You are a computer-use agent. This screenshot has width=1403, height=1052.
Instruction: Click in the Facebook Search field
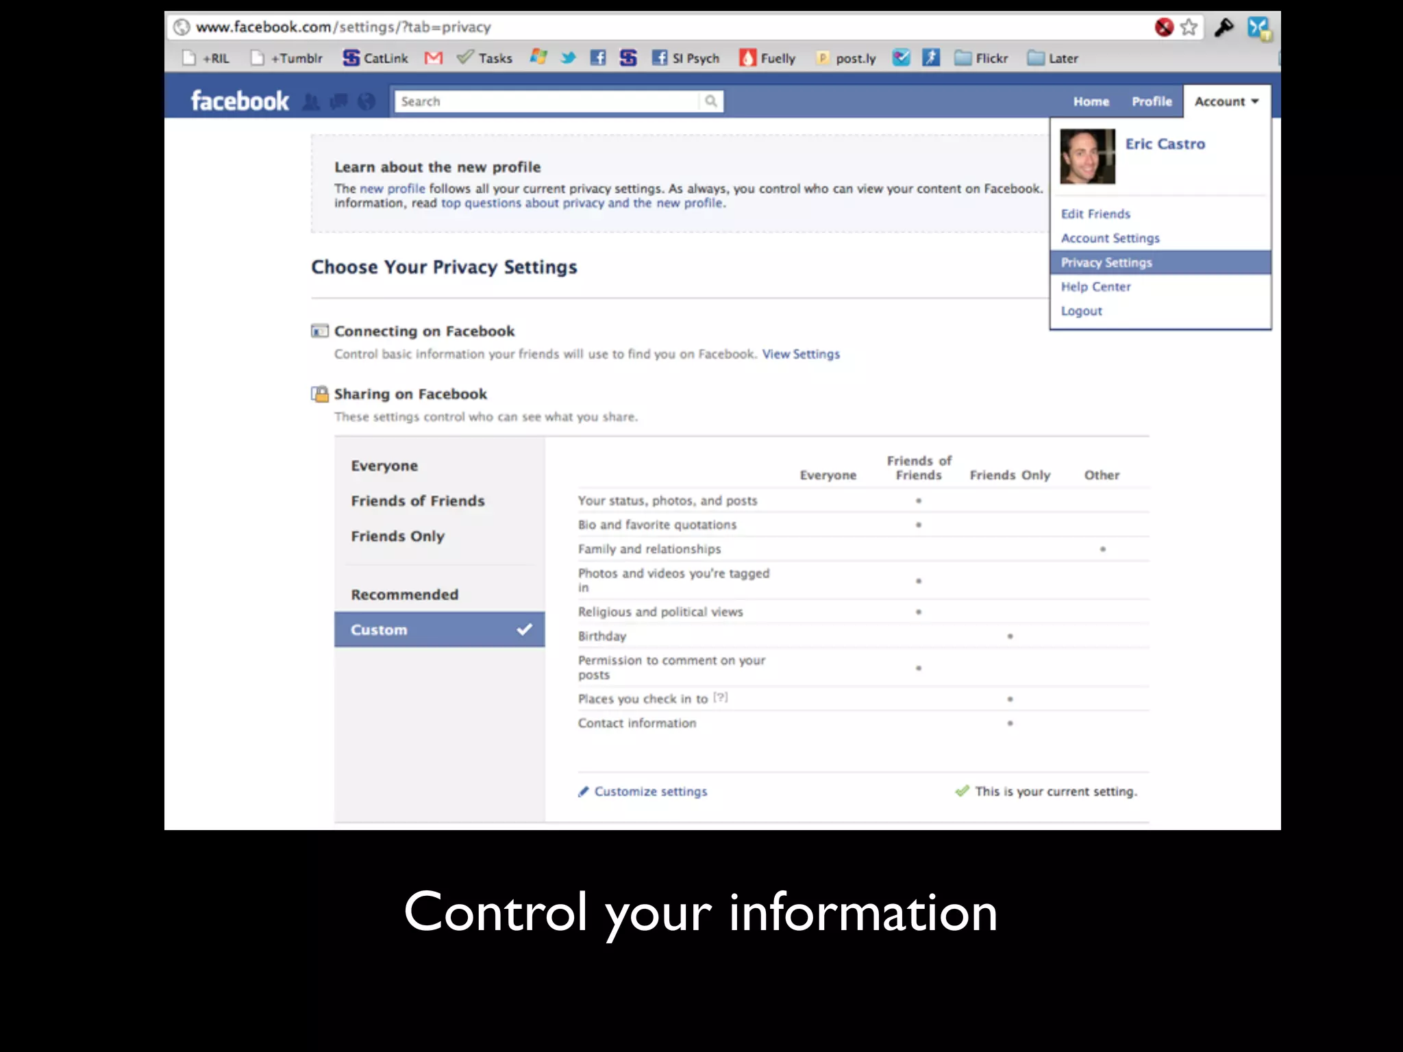[547, 101]
